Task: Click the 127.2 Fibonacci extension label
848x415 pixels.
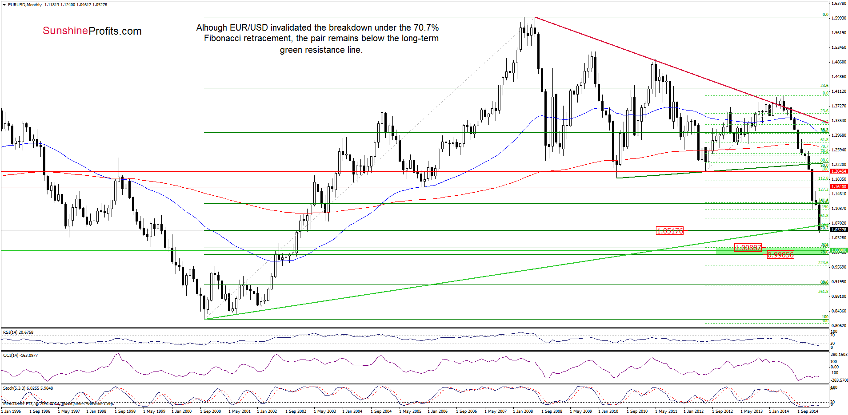Action: tap(824, 190)
